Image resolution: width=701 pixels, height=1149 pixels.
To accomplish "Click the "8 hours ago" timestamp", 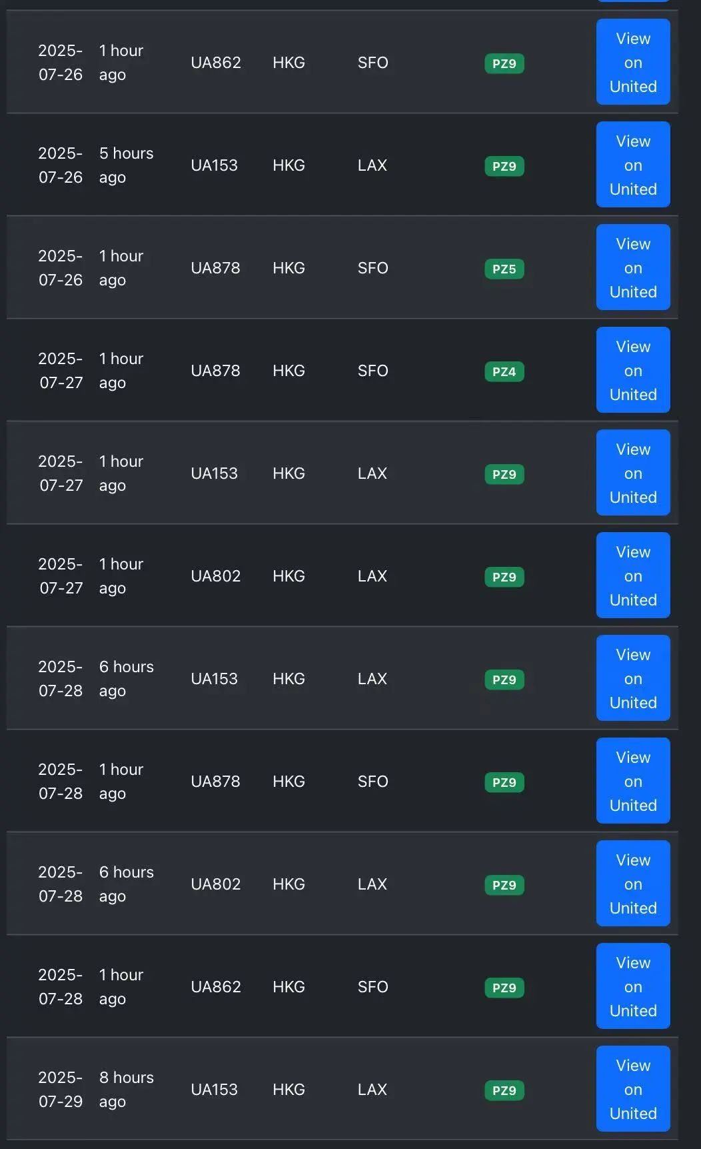I will click(x=126, y=1089).
